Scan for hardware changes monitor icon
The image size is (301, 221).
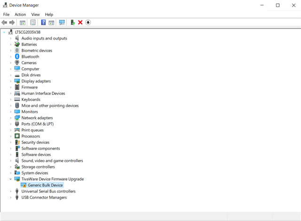tap(62, 23)
